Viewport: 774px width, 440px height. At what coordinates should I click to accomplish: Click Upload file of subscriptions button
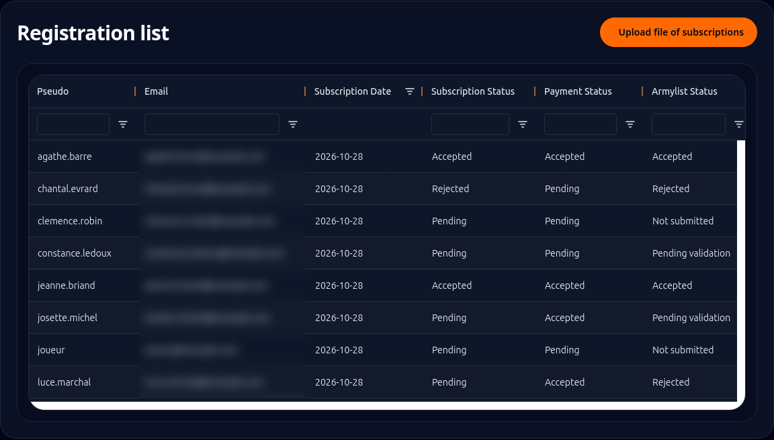tap(678, 32)
